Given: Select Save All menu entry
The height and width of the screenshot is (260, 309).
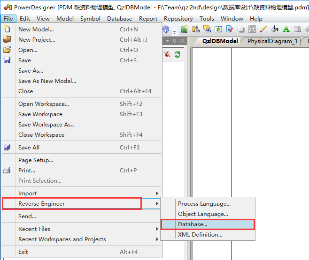Looking at the screenshot, I should pyautogui.click(x=82, y=148).
